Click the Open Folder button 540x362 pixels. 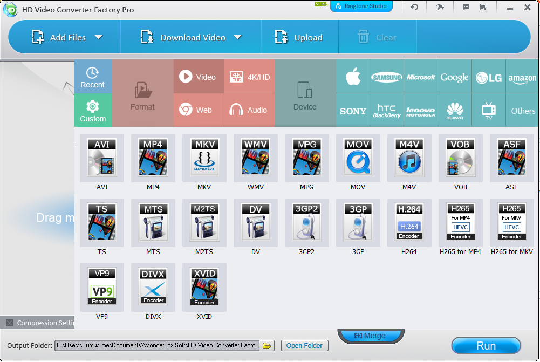coord(304,345)
